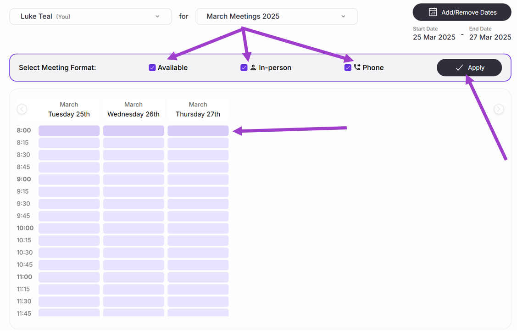Click the Start Date 25 Mar 2025 field
The image size is (517, 335).
(434, 37)
